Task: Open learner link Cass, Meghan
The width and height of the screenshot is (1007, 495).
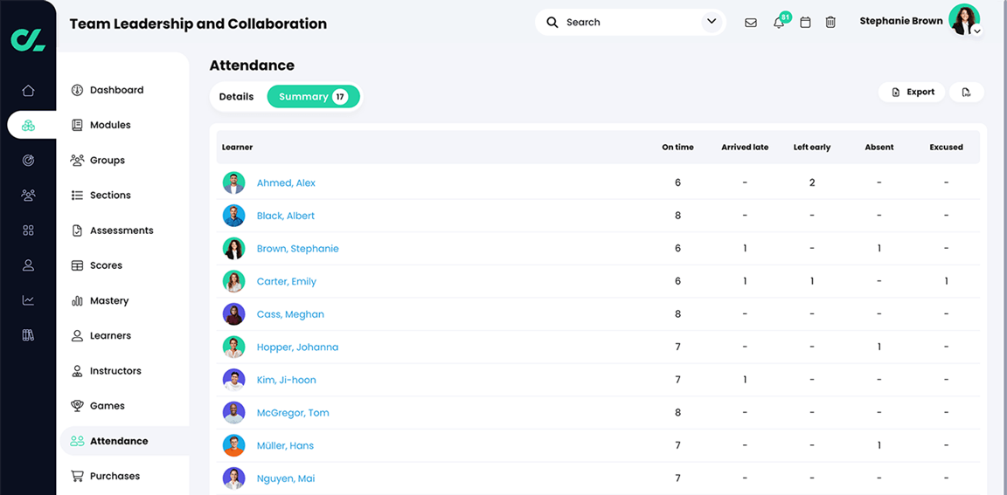Action: pyautogui.click(x=290, y=314)
